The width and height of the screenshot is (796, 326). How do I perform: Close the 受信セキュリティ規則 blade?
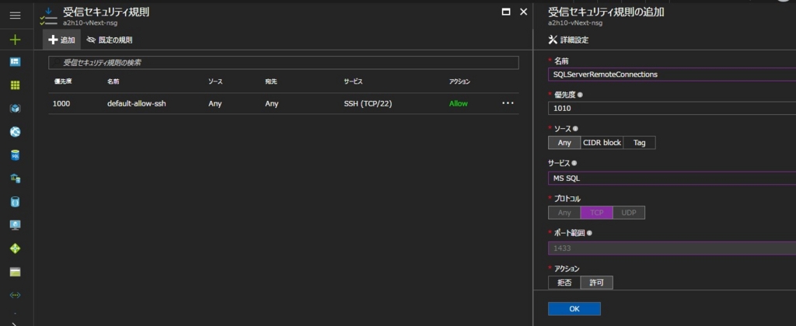click(x=523, y=12)
